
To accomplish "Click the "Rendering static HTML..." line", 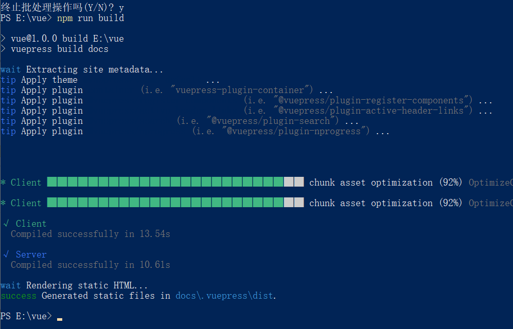I will [x=86, y=285].
